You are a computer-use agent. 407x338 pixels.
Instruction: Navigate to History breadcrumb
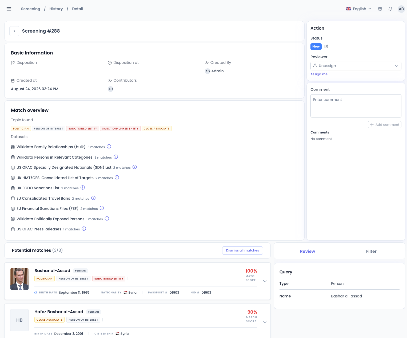coord(56,9)
